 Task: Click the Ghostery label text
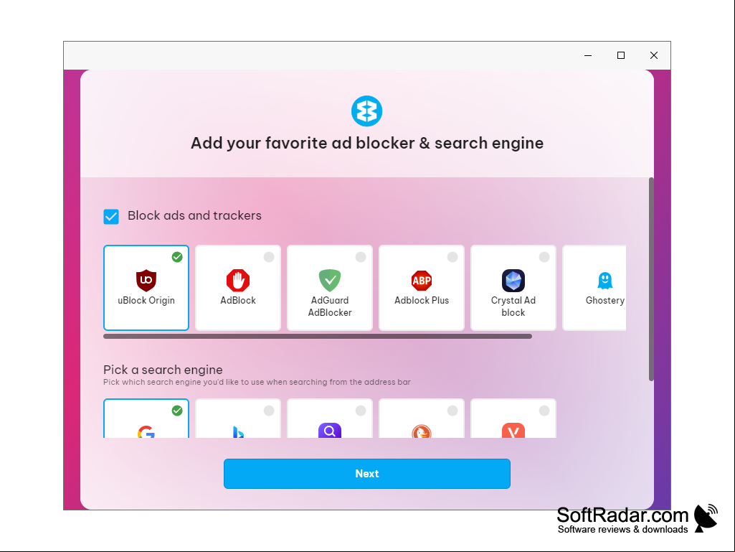click(x=604, y=301)
